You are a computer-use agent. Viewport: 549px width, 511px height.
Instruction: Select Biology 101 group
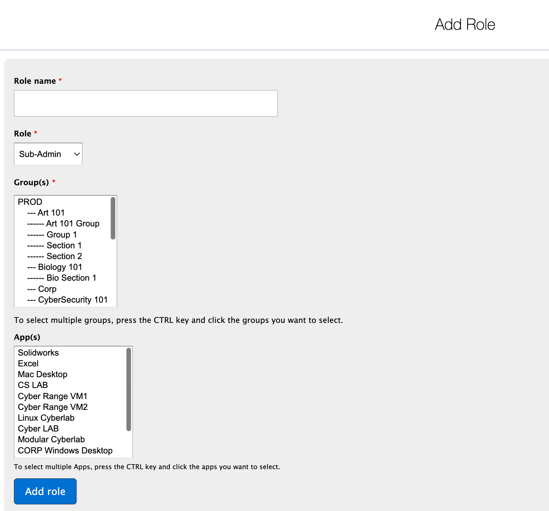click(60, 267)
